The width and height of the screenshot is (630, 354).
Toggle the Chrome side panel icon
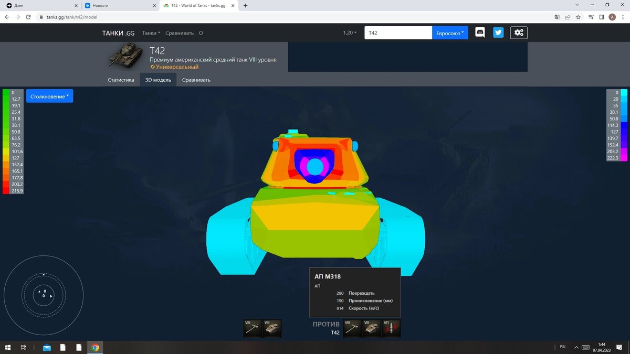click(602, 17)
